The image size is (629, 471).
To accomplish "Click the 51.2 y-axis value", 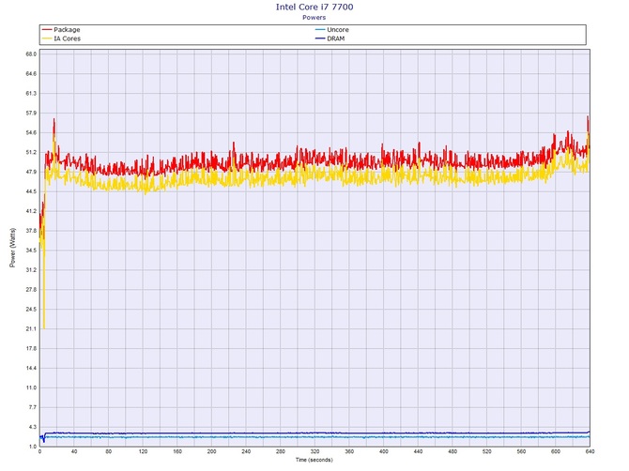I will [31, 152].
